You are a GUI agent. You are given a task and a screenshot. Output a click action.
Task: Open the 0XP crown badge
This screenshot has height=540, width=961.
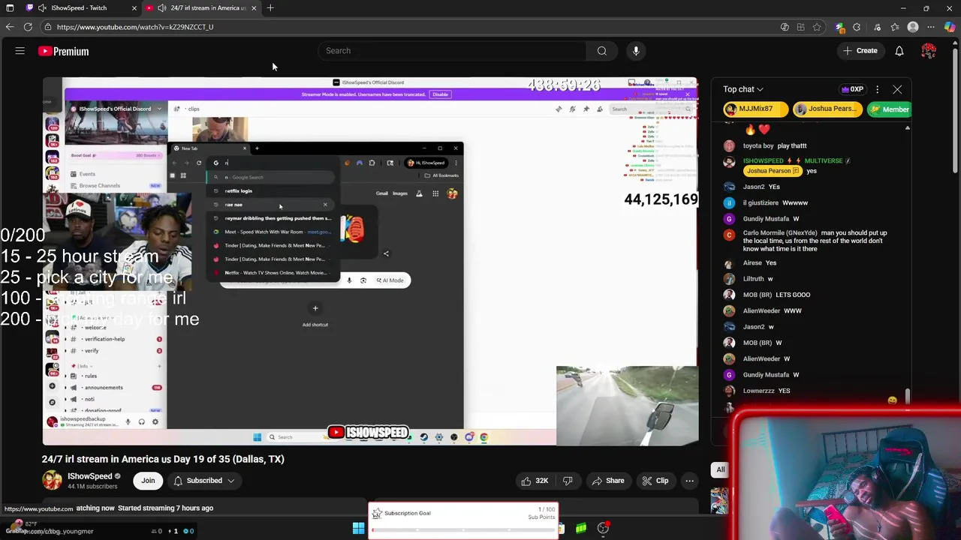coord(854,89)
